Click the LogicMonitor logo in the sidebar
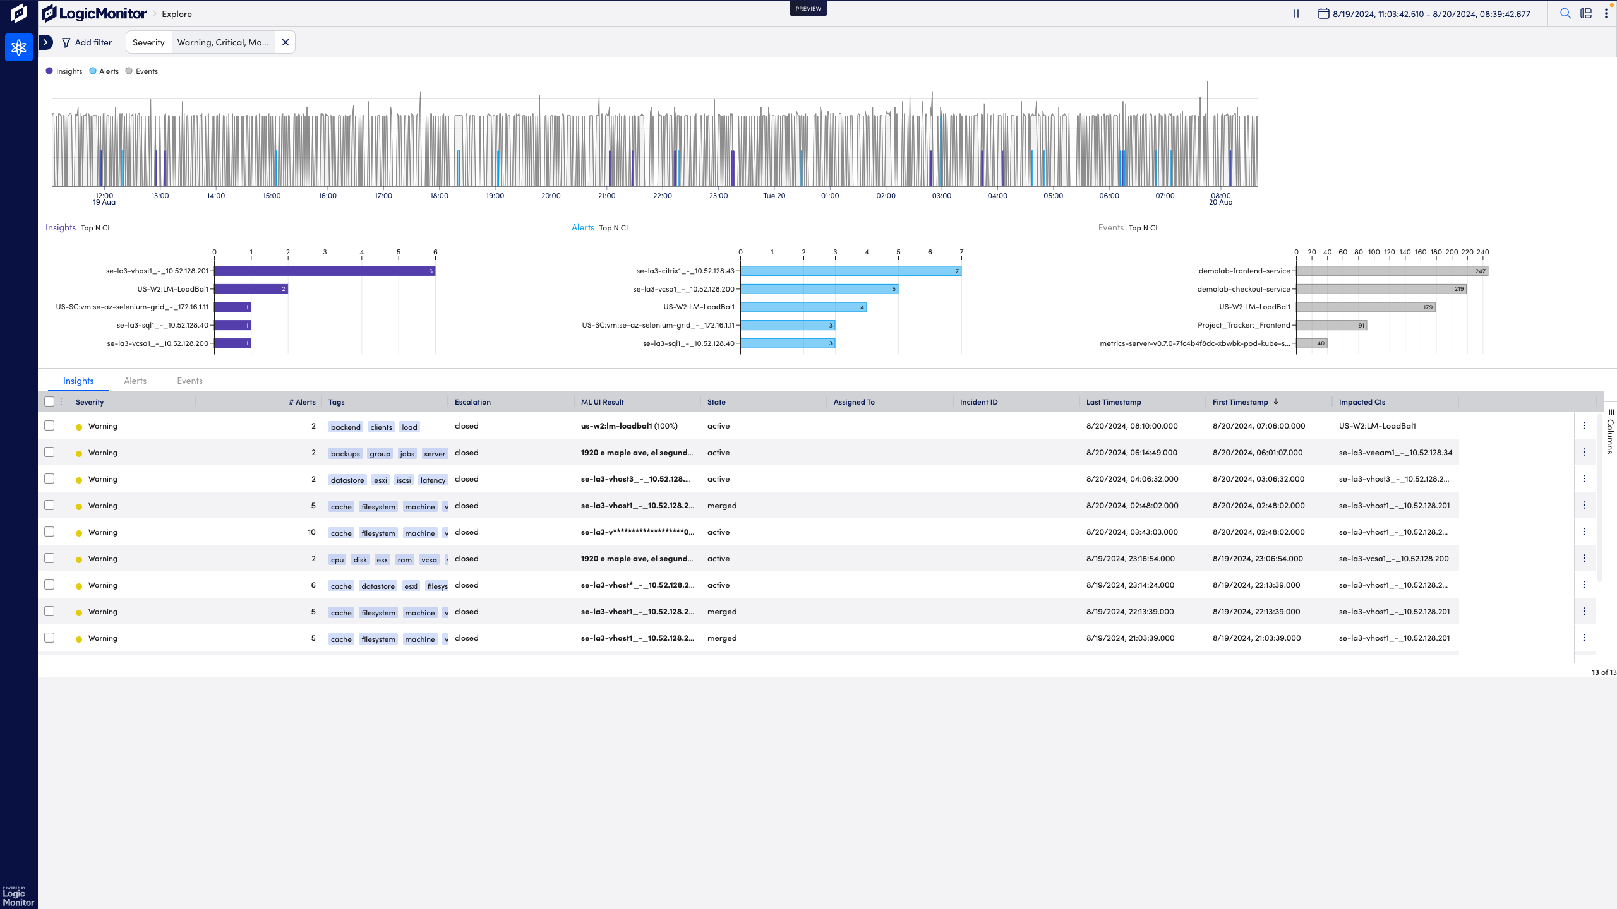The height and width of the screenshot is (909, 1617). 18,13
